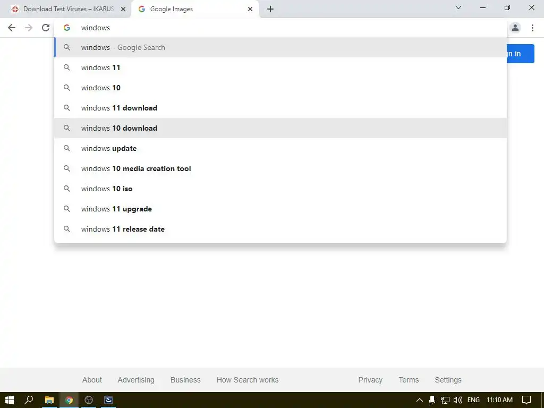Viewport: 544px width, 408px height.
Task: Click the Sign in button
Action: (520, 54)
